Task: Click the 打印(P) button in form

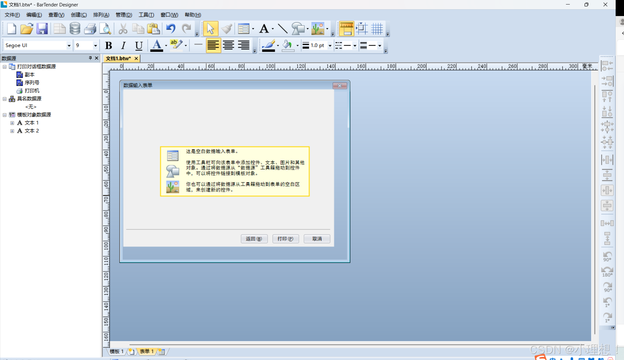Action: point(285,239)
